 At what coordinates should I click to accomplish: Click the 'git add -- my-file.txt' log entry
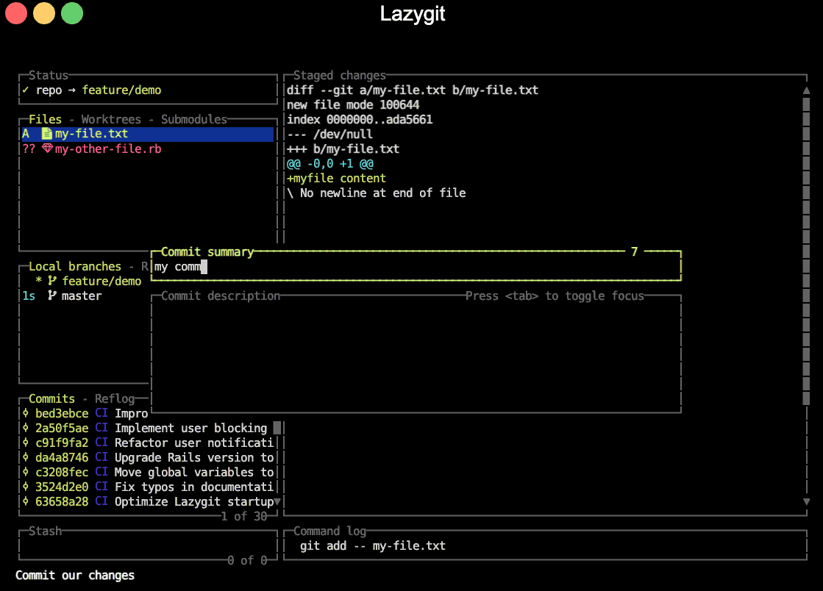(373, 545)
